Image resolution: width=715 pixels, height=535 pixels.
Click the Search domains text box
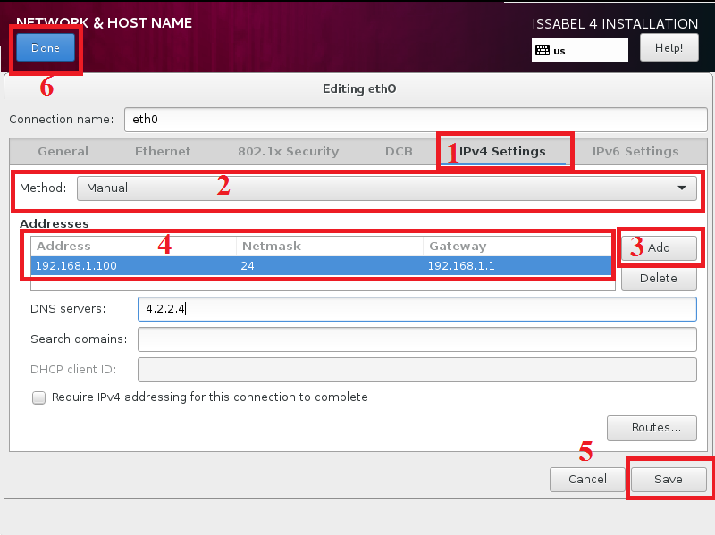(416, 339)
